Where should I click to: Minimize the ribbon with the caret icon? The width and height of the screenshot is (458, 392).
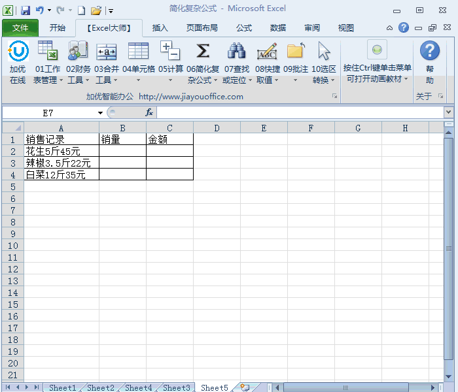pyautogui.click(x=389, y=28)
